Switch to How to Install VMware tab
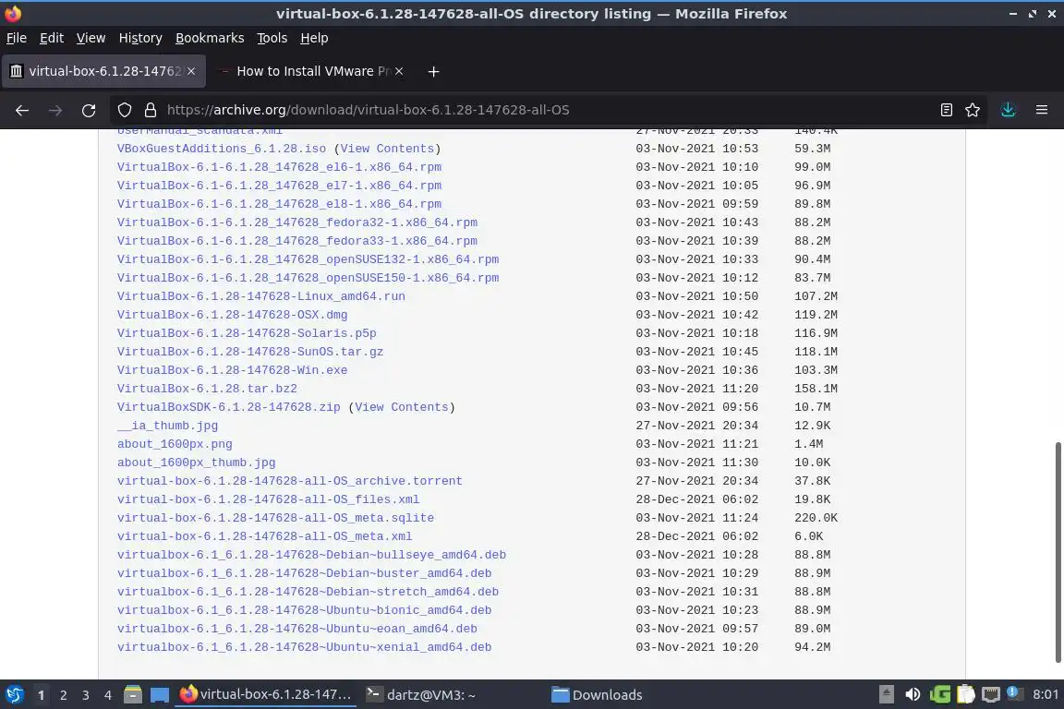The image size is (1064, 709). click(313, 71)
